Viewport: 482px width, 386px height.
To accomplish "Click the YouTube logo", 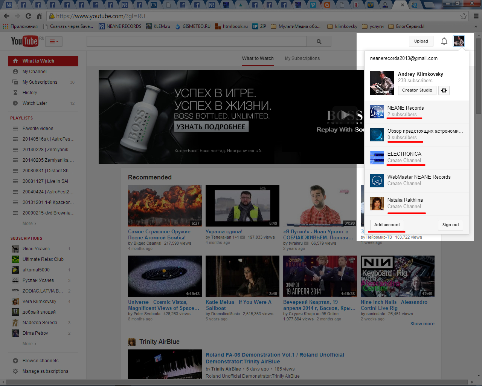I will (24, 41).
